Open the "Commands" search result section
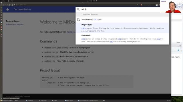This screenshot has width=183, height=102. (122, 39)
